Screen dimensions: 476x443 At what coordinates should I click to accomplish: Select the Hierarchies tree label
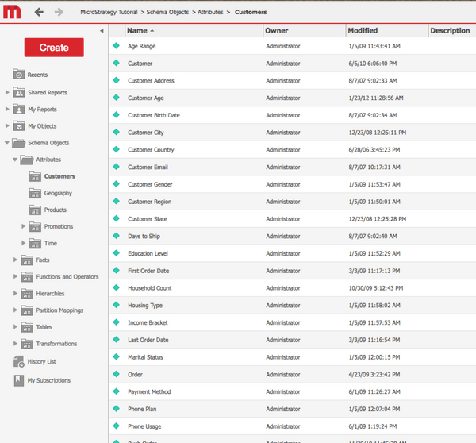50,293
